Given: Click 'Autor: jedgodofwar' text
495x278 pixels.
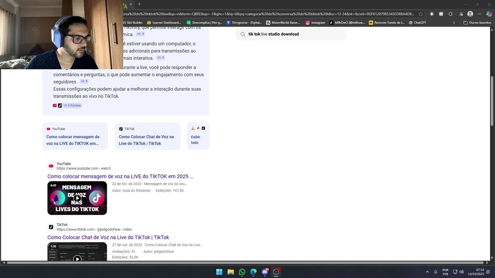Looking at the screenshot, I should [159, 251].
